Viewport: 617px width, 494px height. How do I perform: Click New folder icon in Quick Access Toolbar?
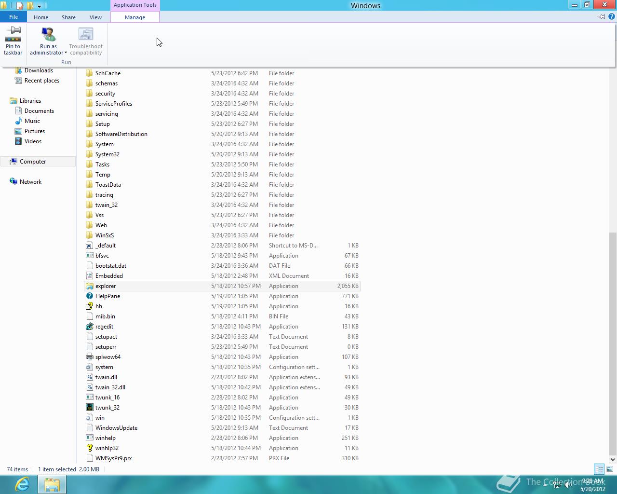pyautogui.click(x=30, y=6)
